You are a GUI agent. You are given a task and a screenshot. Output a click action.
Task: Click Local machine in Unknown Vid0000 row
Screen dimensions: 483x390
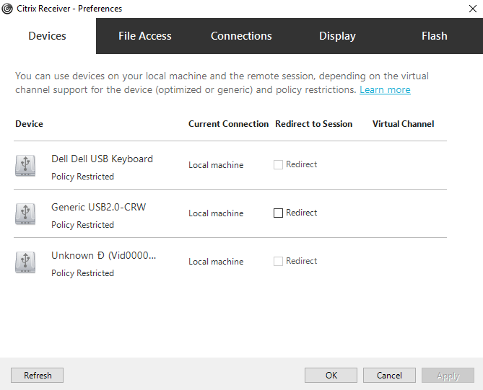click(216, 262)
